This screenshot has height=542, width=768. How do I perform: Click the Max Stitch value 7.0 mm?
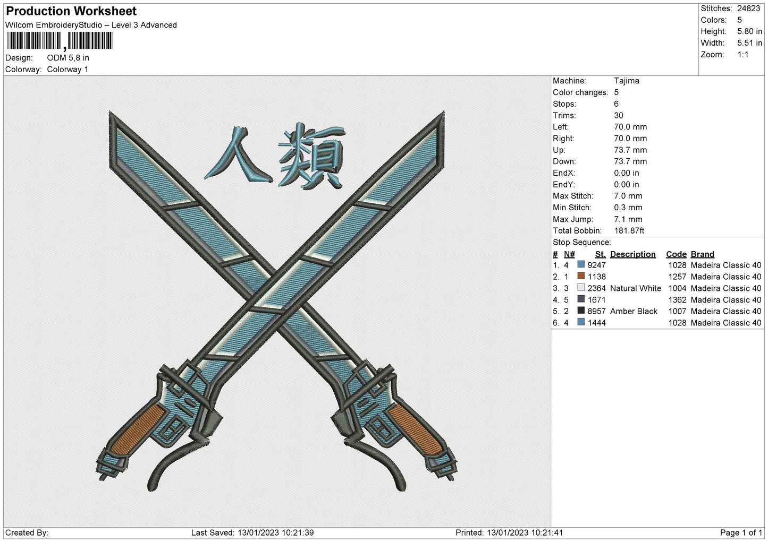point(628,196)
